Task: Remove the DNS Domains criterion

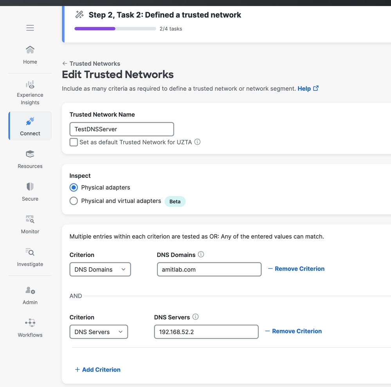Action: coord(296,269)
